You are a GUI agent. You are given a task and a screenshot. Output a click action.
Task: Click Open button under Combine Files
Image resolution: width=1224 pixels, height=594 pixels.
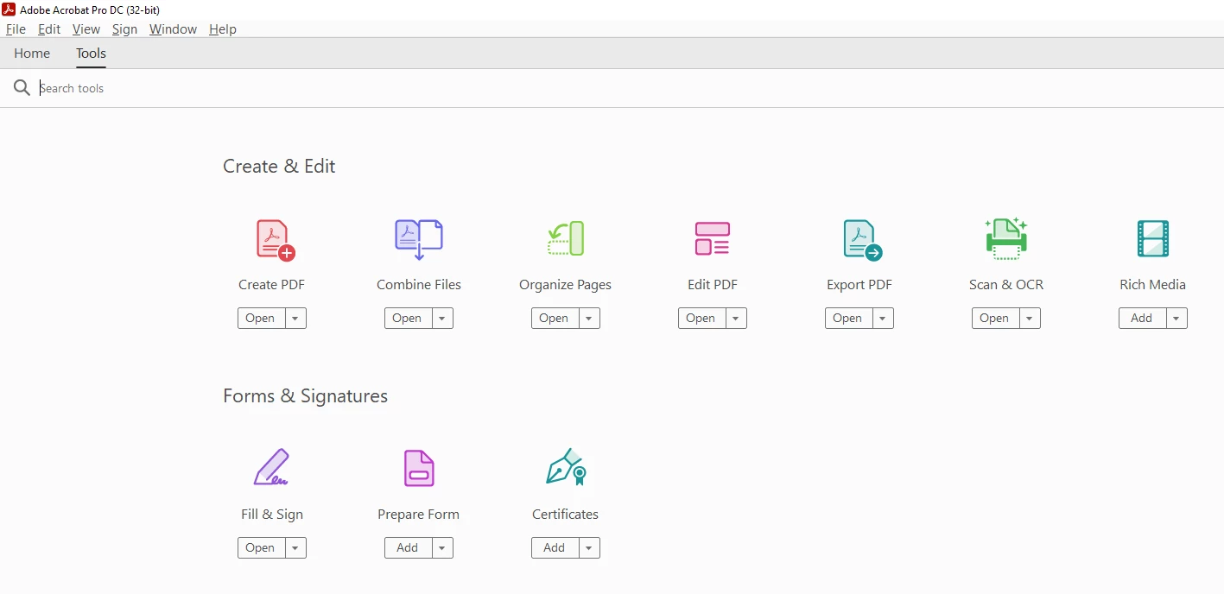click(x=408, y=319)
